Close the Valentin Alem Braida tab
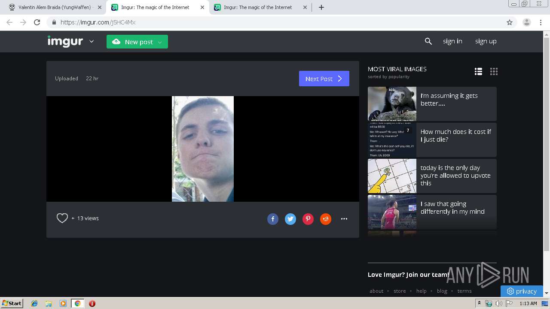Image resolution: width=550 pixels, height=309 pixels. click(x=100, y=7)
